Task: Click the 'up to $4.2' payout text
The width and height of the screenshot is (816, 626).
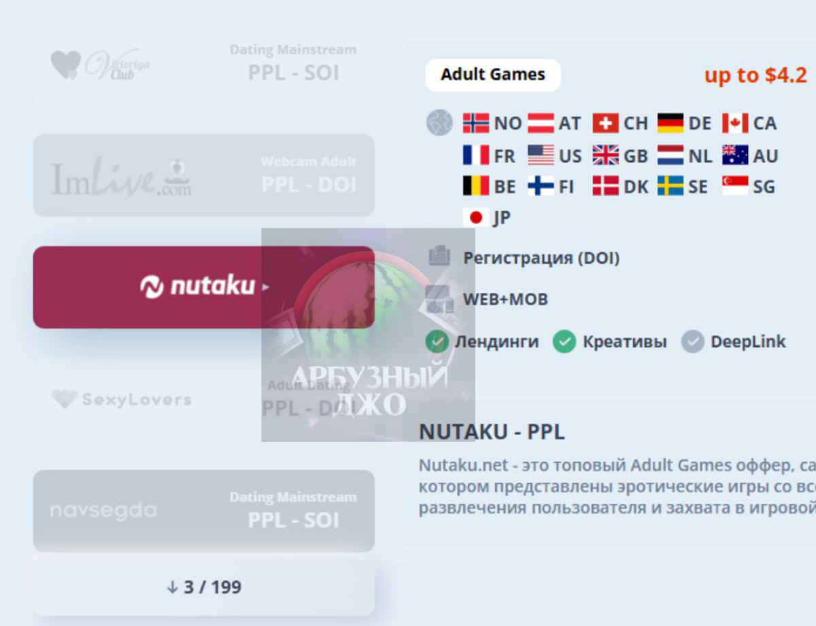Action: [x=755, y=75]
